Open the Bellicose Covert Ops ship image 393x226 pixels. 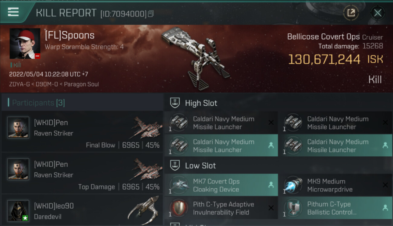pos(195,57)
